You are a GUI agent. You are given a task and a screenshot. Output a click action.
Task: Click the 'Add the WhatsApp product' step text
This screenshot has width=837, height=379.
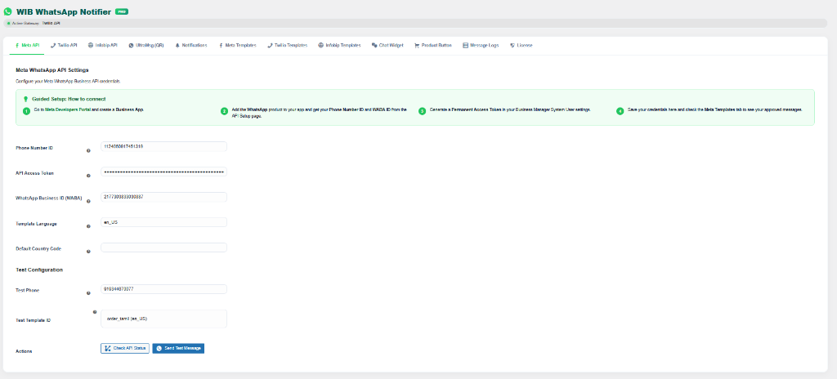pyautogui.click(x=320, y=112)
